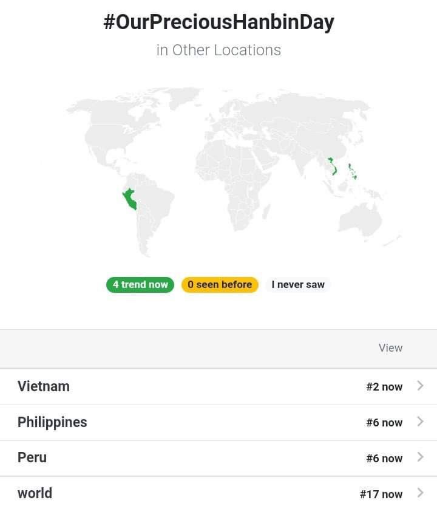Open the Peru location entry
The height and width of the screenshot is (523, 437).
(x=32, y=457)
